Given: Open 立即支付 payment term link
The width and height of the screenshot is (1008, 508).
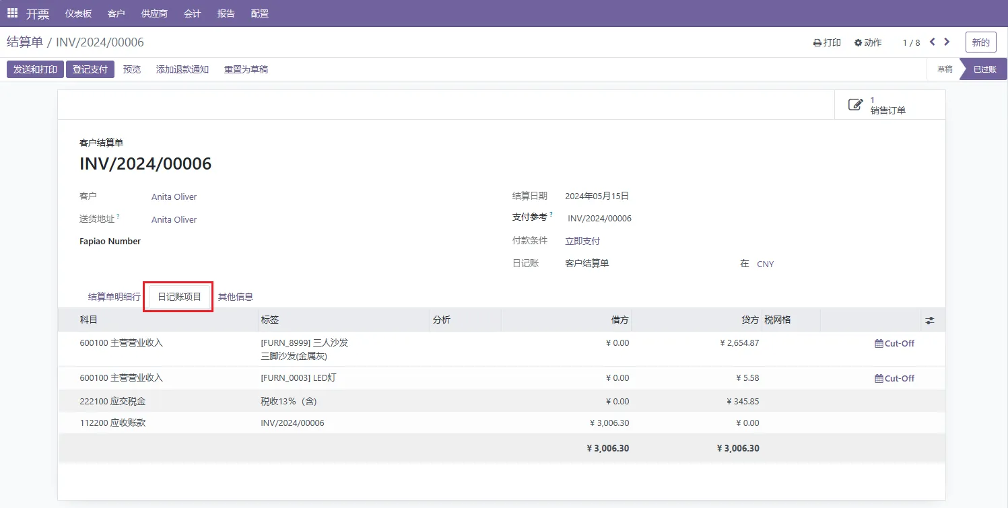Looking at the screenshot, I should click(582, 241).
